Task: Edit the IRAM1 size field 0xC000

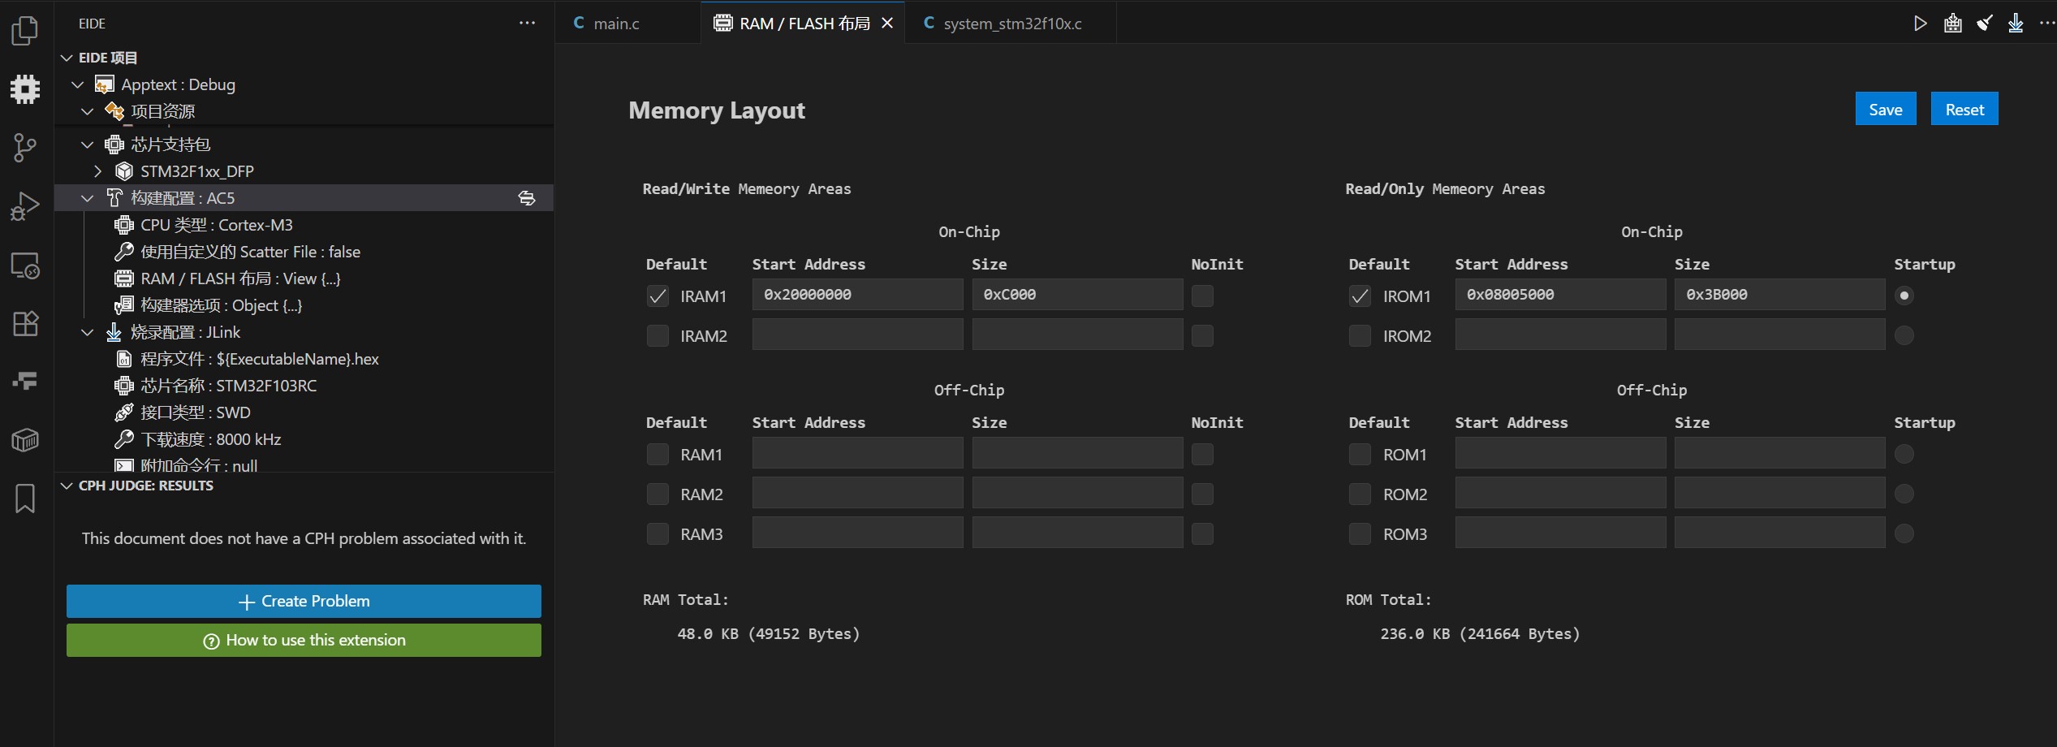Action: pos(1077,295)
